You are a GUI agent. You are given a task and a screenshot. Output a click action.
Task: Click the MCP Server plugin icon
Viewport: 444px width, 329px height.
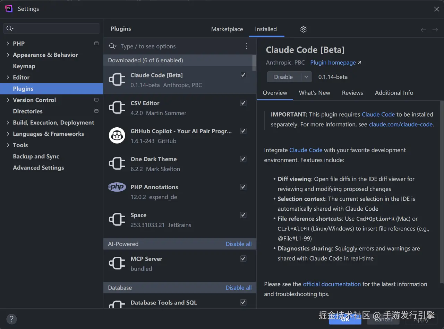pos(117,263)
